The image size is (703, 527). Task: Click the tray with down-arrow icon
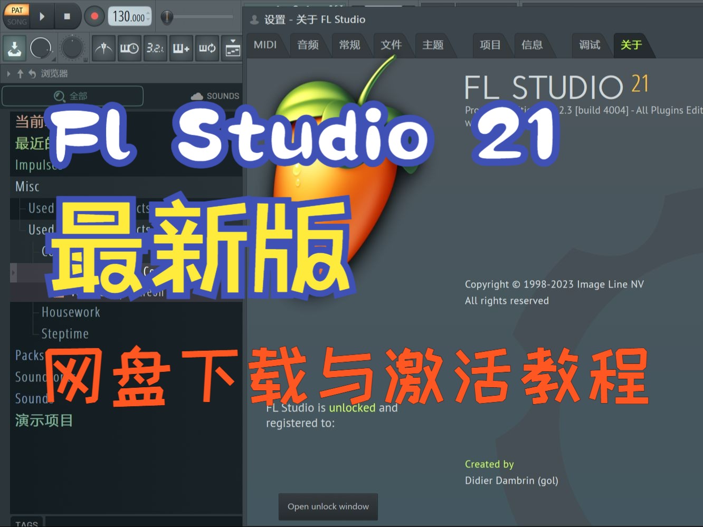pos(15,49)
